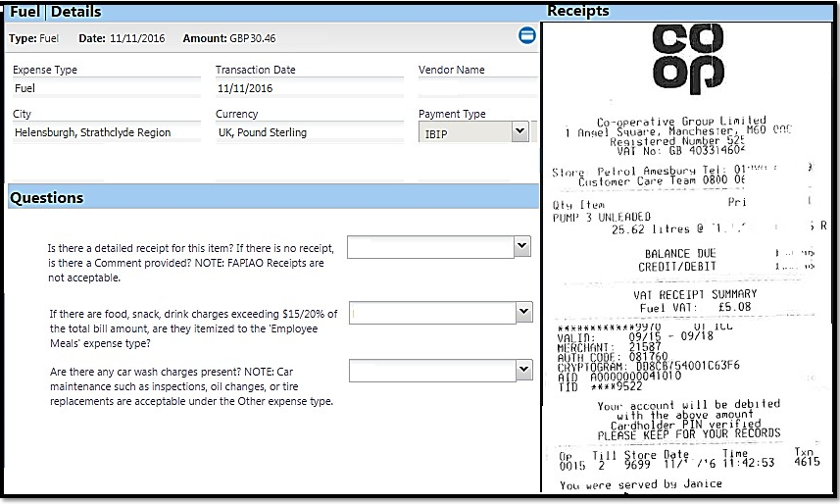Viewport: 840px width, 504px height.
Task: Click the blue collapse icon in summary bar
Action: click(x=526, y=36)
